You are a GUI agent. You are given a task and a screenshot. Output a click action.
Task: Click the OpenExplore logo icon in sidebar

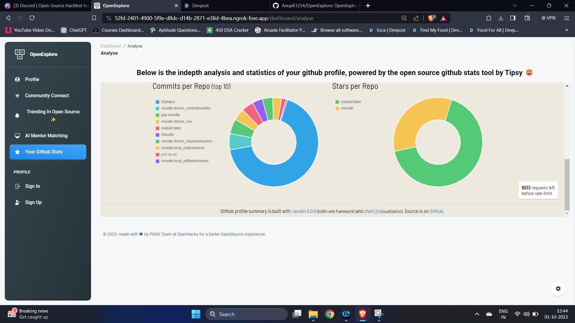click(x=20, y=54)
